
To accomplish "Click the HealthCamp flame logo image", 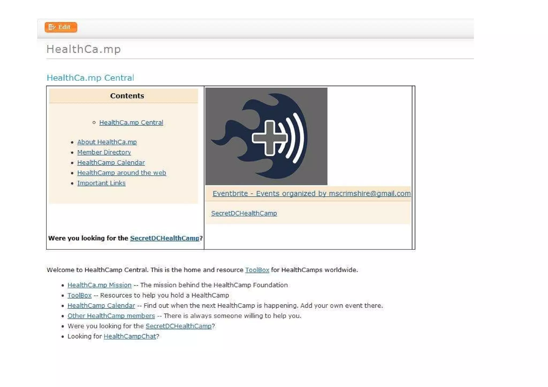I will pyautogui.click(x=266, y=136).
